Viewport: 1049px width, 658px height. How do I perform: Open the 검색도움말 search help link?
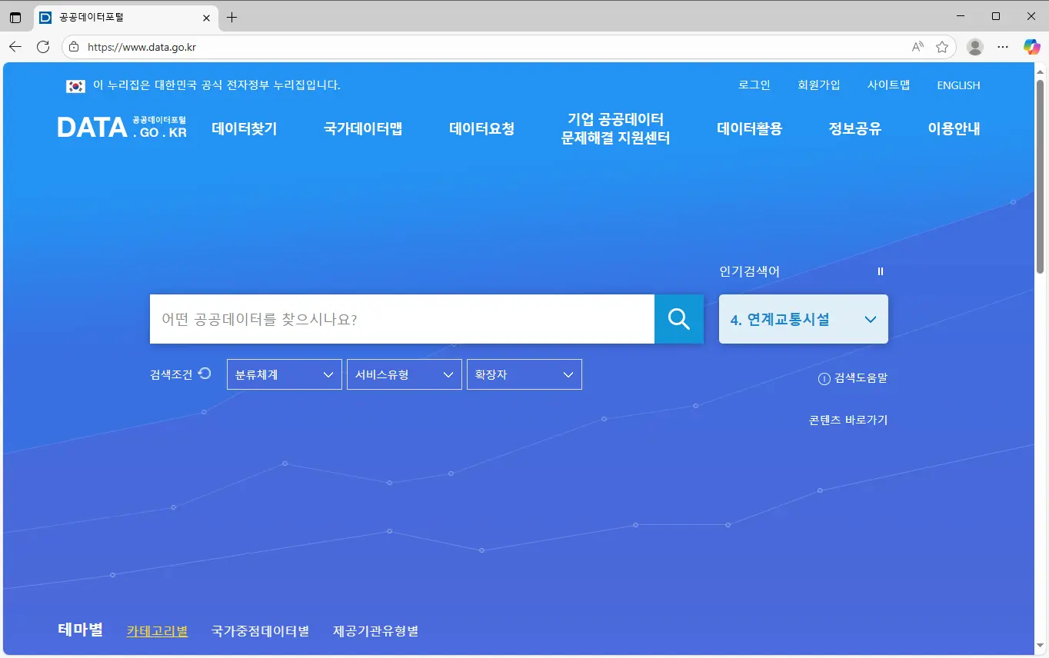pos(853,378)
